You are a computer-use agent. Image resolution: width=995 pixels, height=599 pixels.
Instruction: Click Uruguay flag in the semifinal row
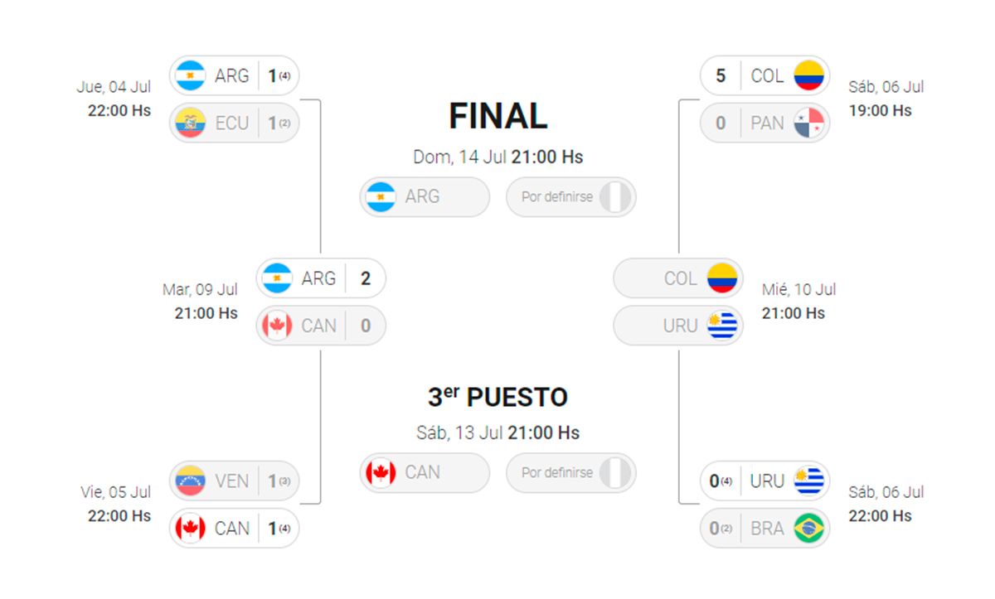tap(722, 326)
